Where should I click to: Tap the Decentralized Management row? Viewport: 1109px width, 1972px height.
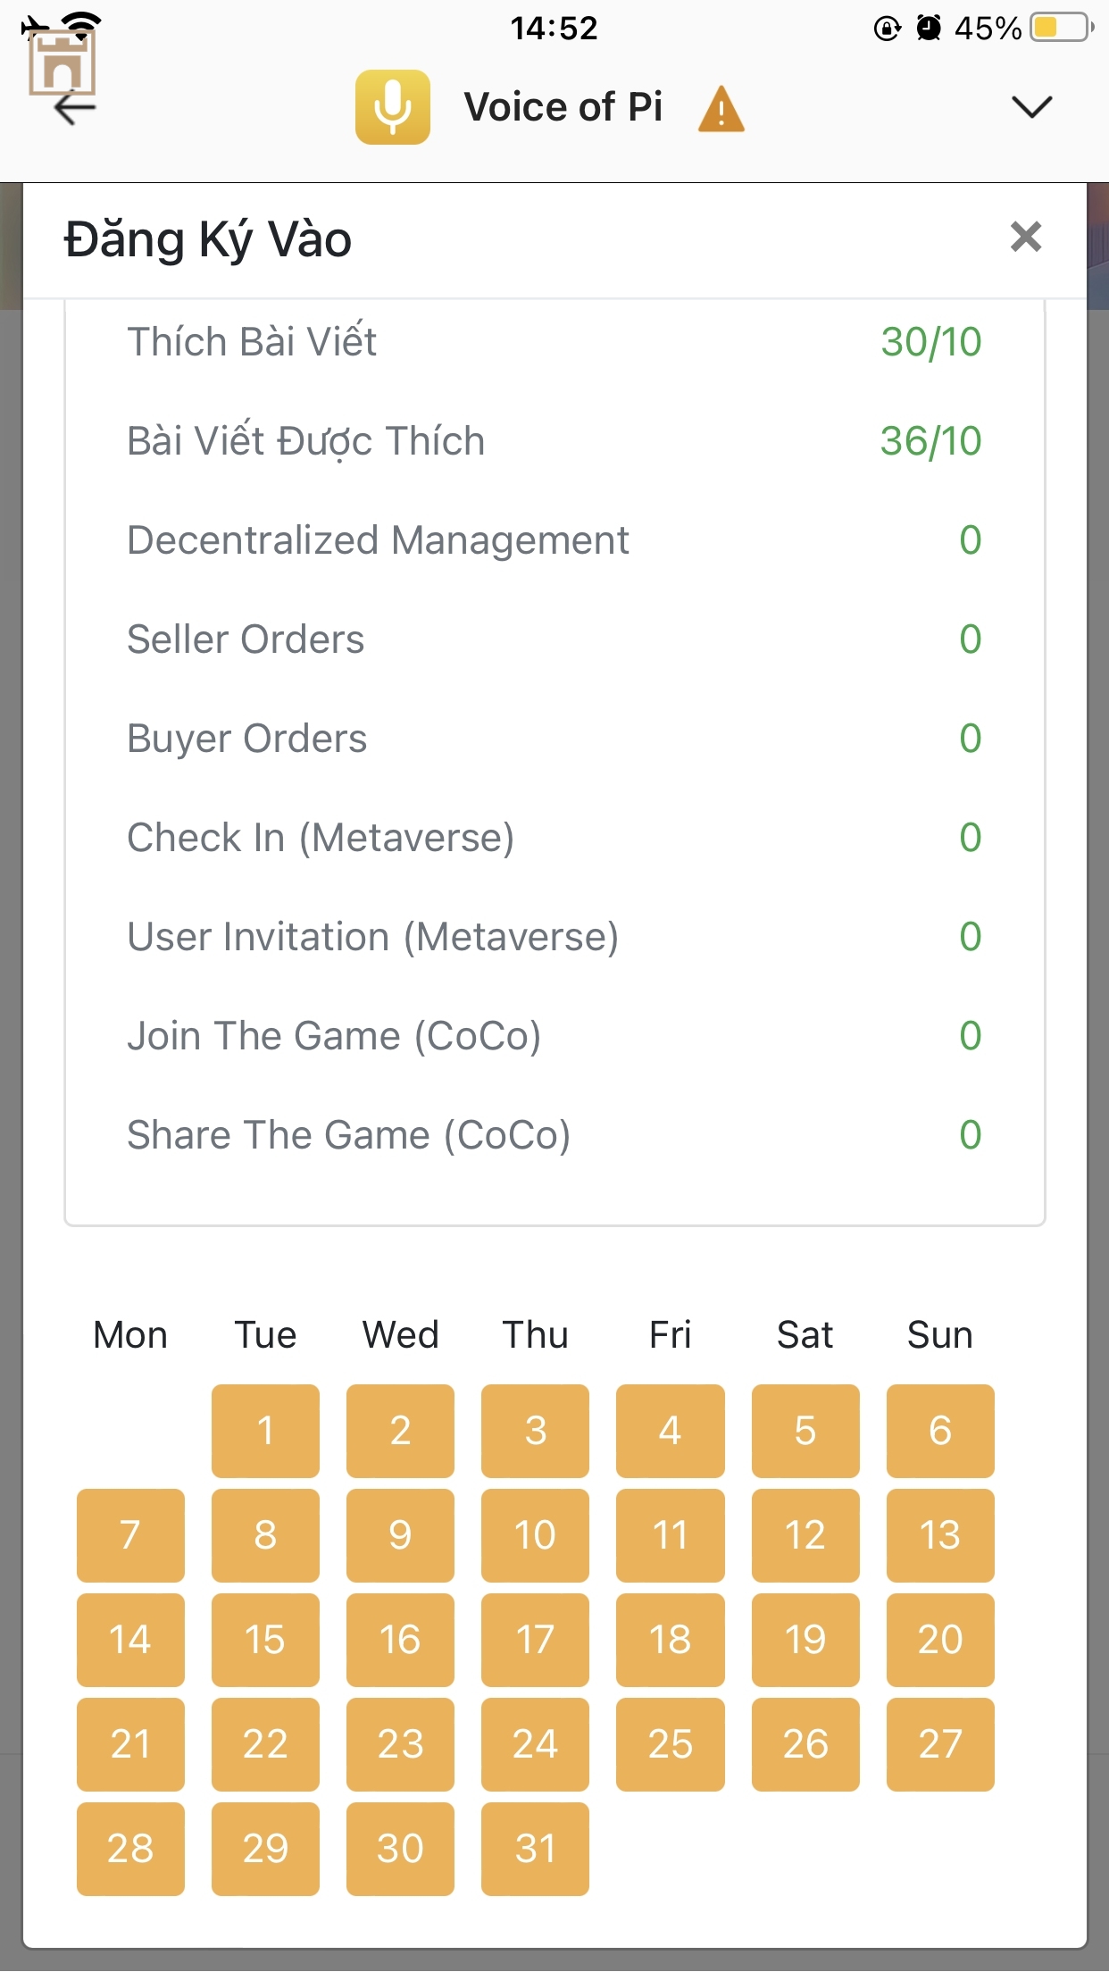[554, 540]
